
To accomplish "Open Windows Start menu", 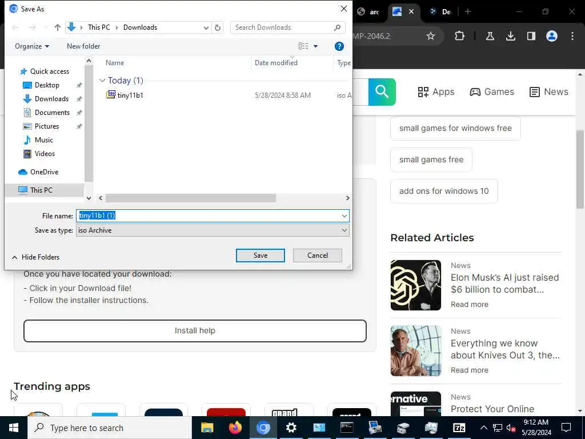I will pos(14,428).
